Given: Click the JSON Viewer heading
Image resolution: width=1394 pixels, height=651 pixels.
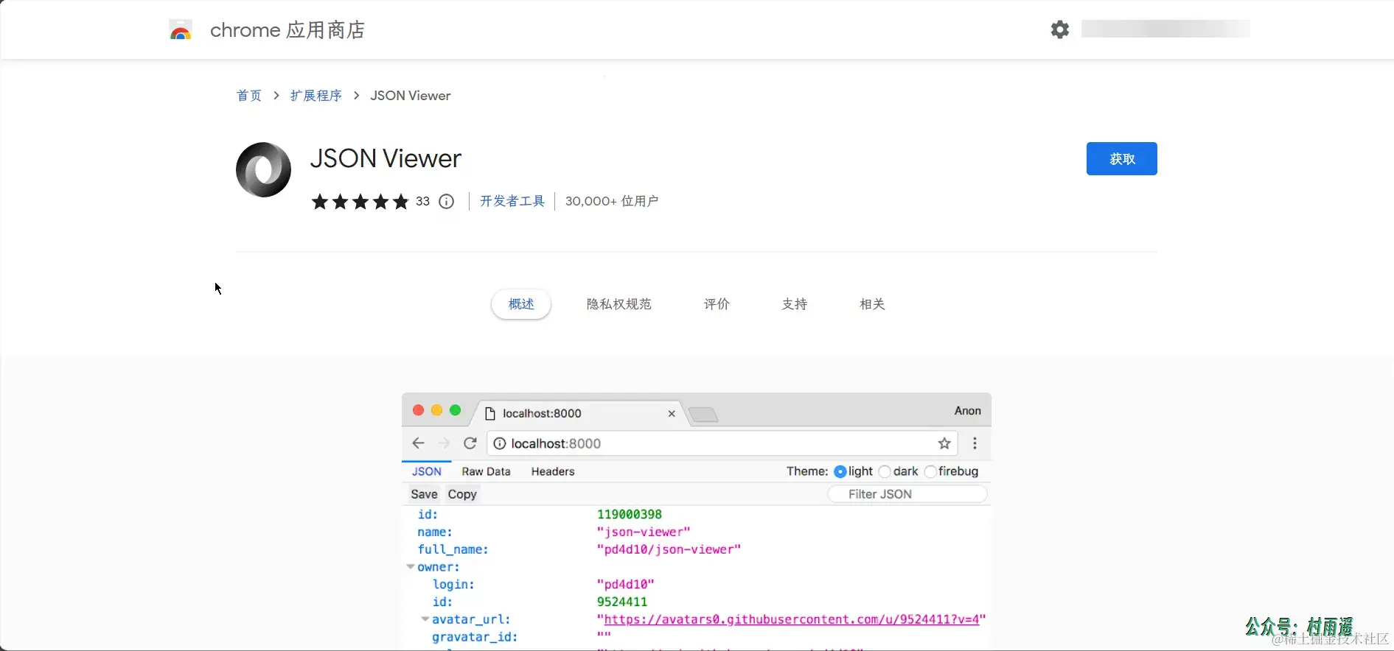Looking at the screenshot, I should point(386,158).
